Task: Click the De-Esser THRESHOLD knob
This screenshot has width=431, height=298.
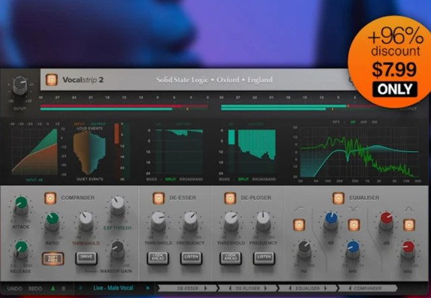Action: [158, 221]
